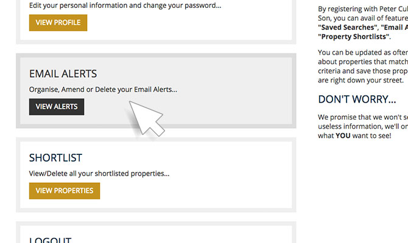Click the "Edit your personal information" description text

(x=125, y=5)
